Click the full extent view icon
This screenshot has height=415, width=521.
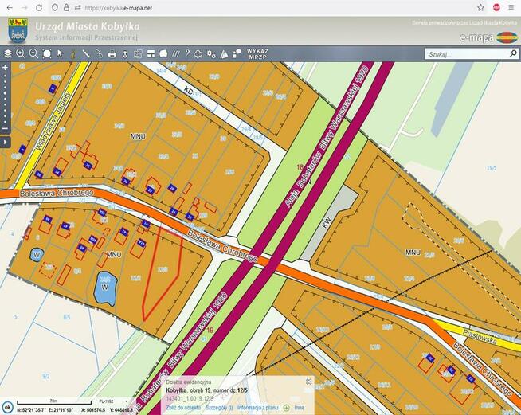47,54
